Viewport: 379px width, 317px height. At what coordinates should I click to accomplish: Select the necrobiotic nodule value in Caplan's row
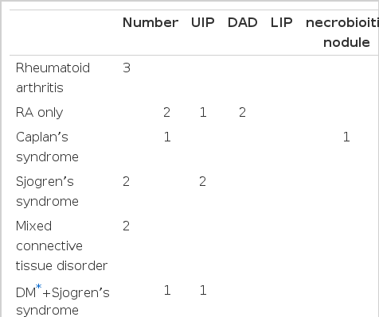[x=346, y=137]
